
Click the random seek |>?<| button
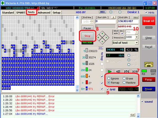point(126,71)
